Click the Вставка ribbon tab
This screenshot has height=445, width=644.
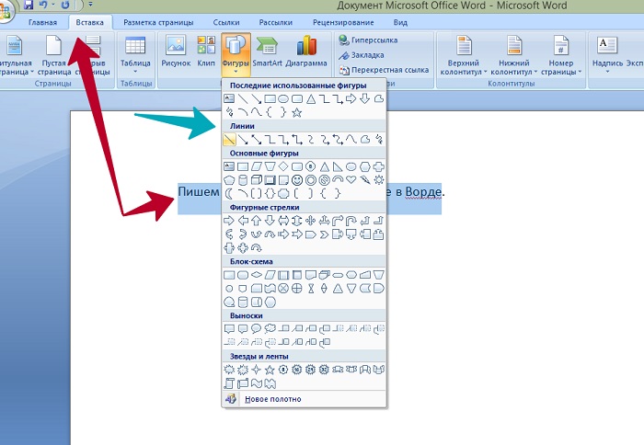pos(89,23)
